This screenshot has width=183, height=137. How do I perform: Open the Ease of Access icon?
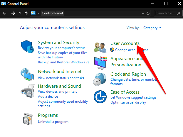[100, 97]
